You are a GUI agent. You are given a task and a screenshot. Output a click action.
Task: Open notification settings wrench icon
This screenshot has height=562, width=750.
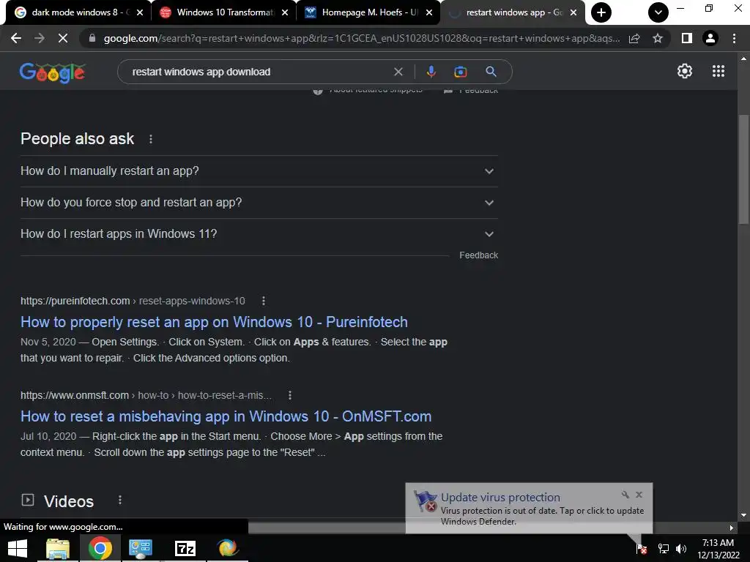625,495
